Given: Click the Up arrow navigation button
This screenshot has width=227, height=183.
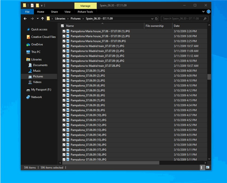Looking at the screenshot, I should 42,18.
